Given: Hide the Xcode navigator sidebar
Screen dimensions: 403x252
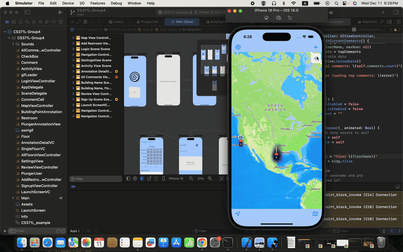Looking at the screenshot, I should [x=27, y=12].
